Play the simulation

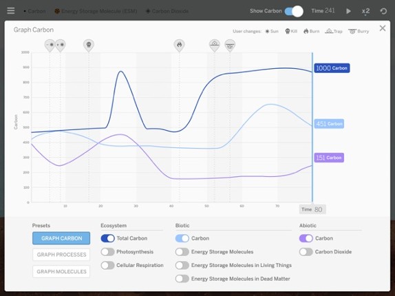[348, 11]
